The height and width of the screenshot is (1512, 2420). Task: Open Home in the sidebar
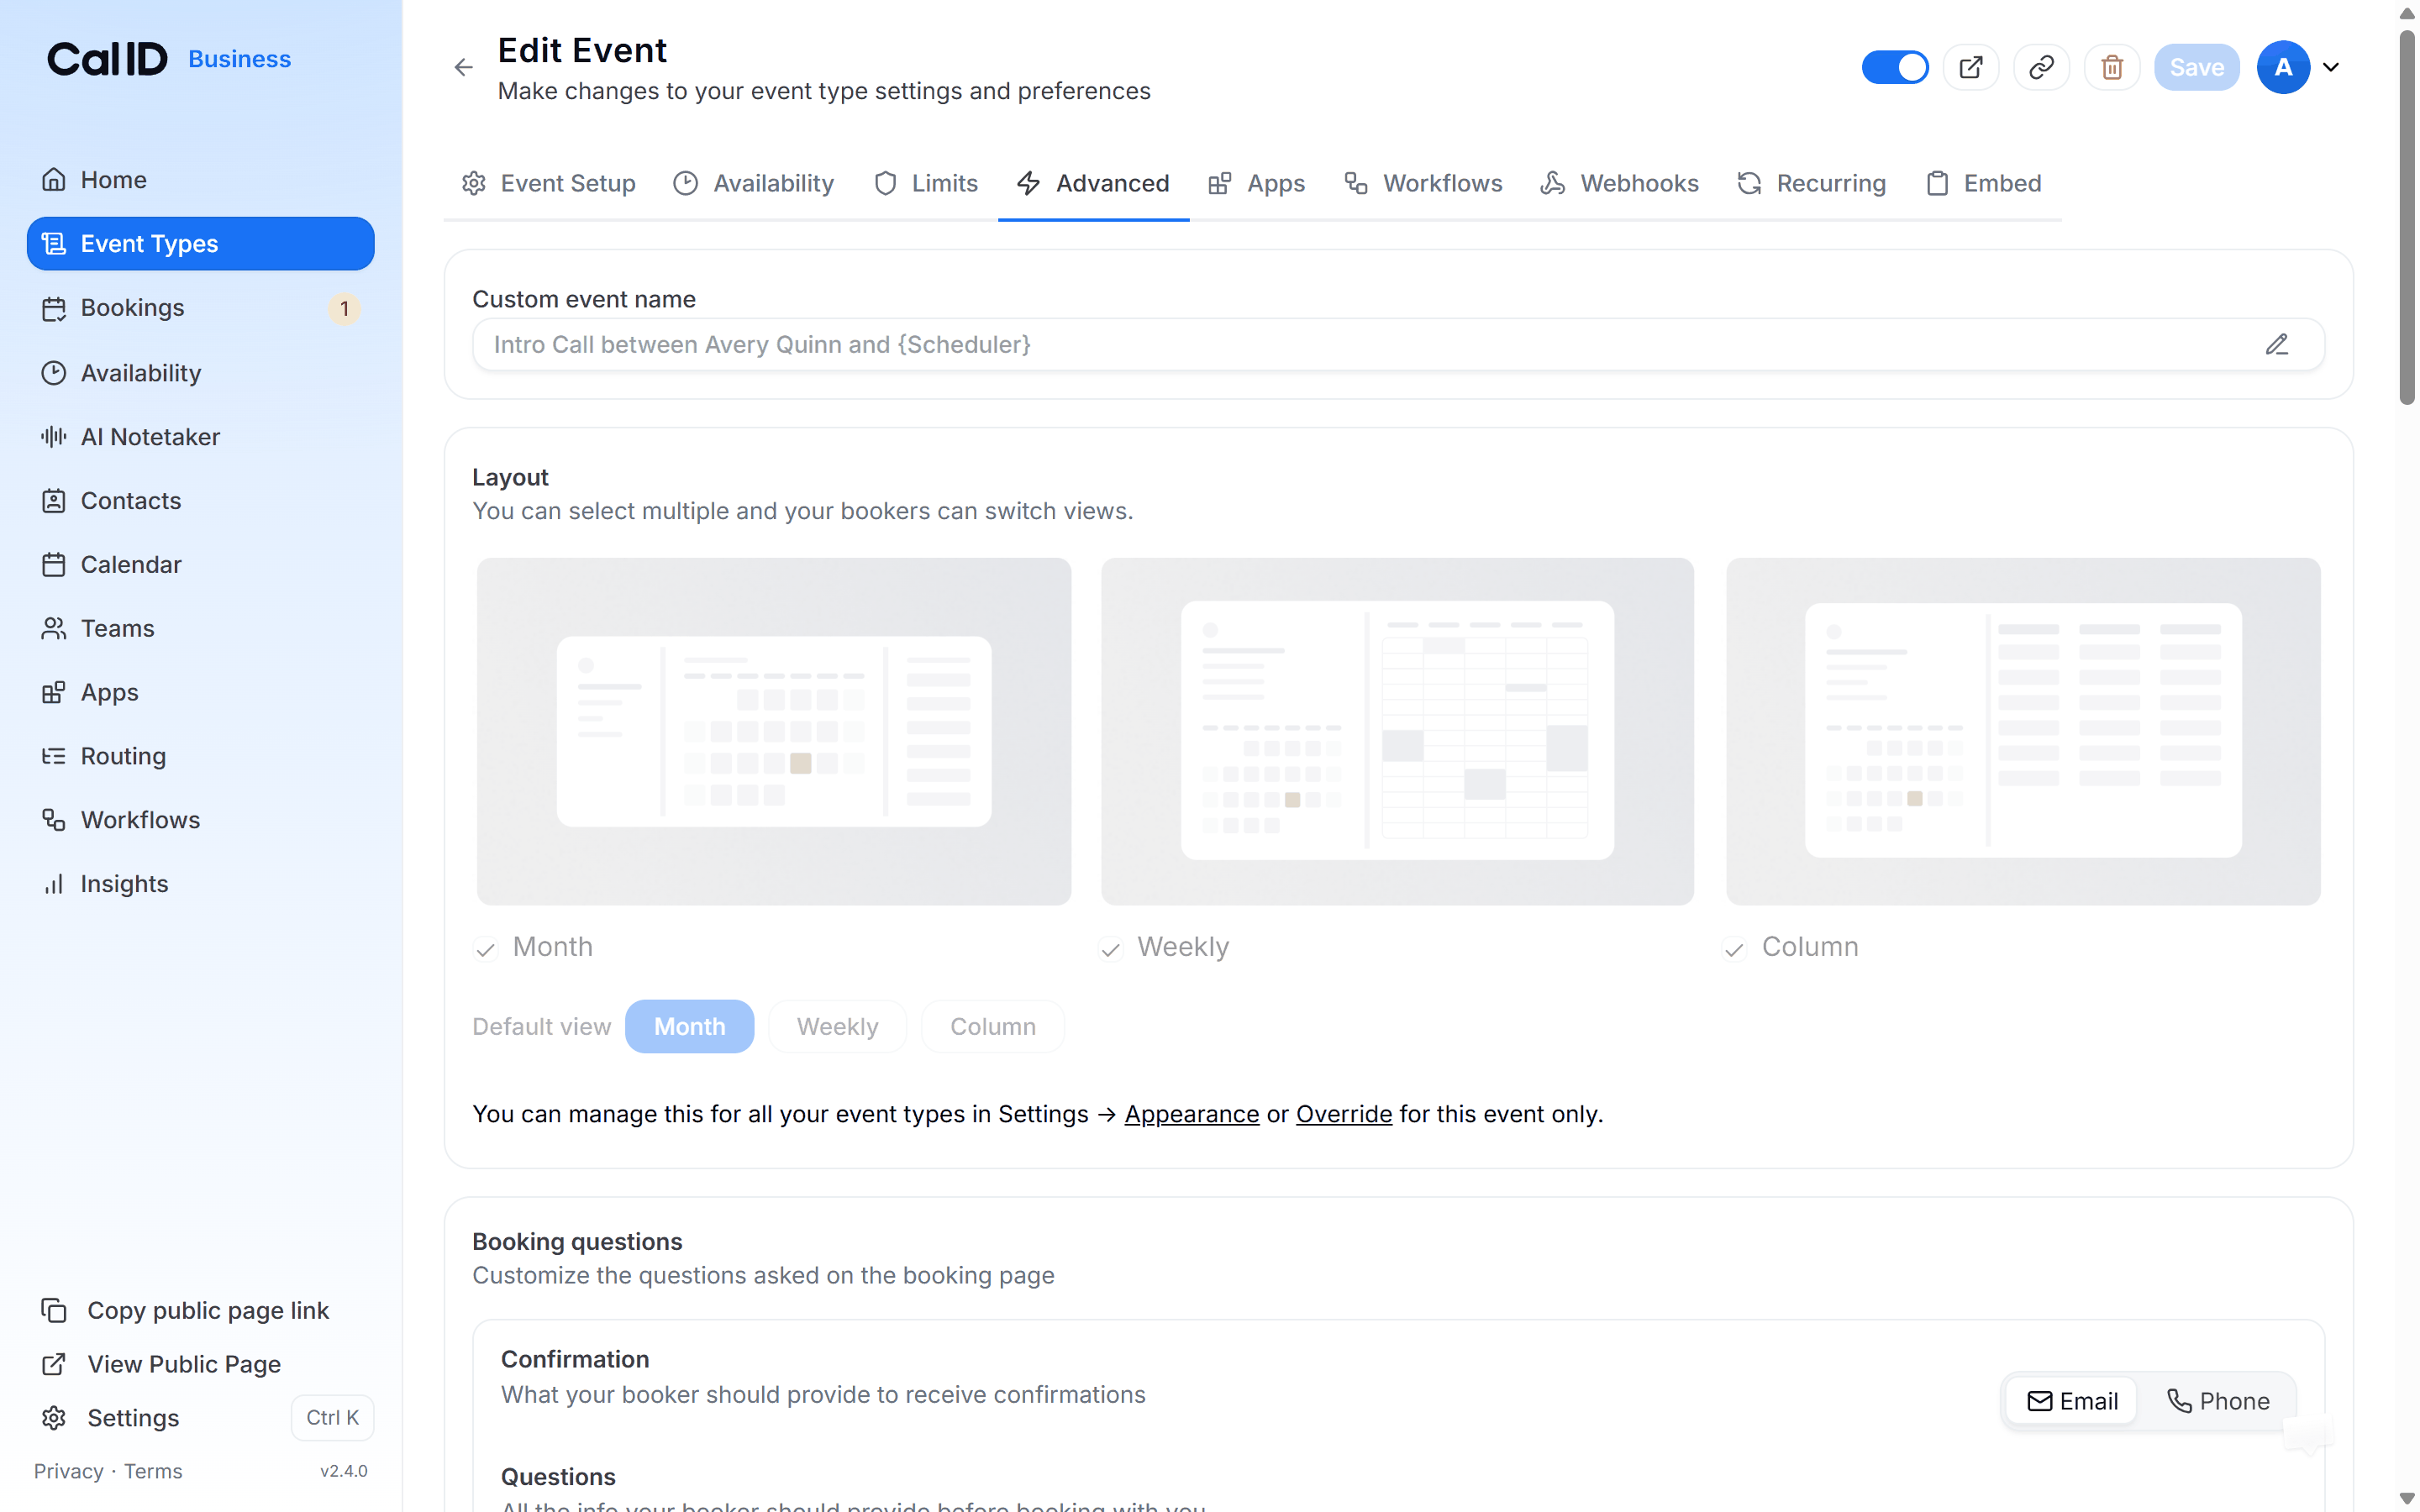tap(200, 180)
